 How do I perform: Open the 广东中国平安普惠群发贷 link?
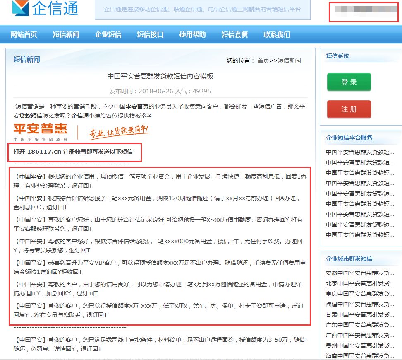coord(360,325)
